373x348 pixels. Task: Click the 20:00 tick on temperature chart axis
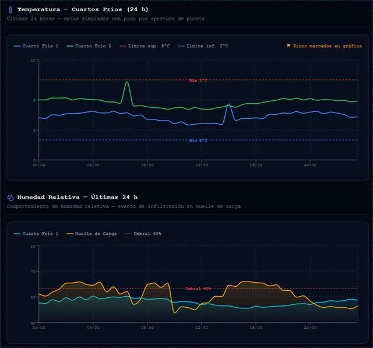tap(310, 165)
